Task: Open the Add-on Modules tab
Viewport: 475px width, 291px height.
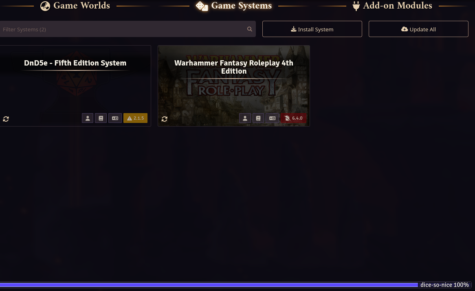Action: click(397, 6)
